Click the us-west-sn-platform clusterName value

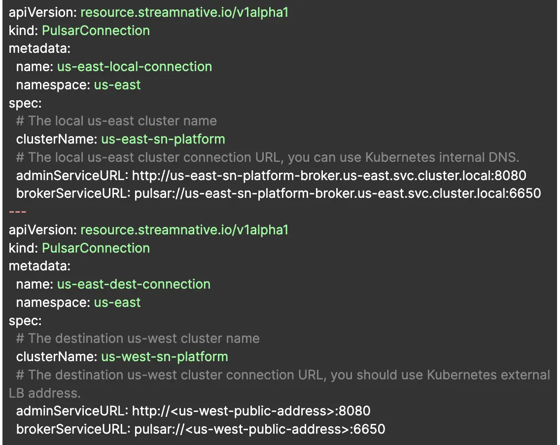(x=164, y=357)
